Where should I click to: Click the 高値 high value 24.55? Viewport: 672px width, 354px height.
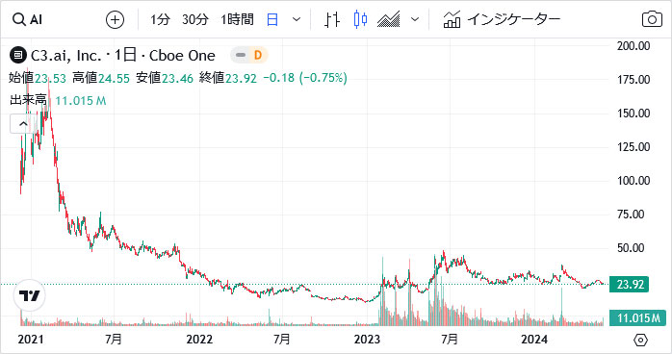(114, 78)
